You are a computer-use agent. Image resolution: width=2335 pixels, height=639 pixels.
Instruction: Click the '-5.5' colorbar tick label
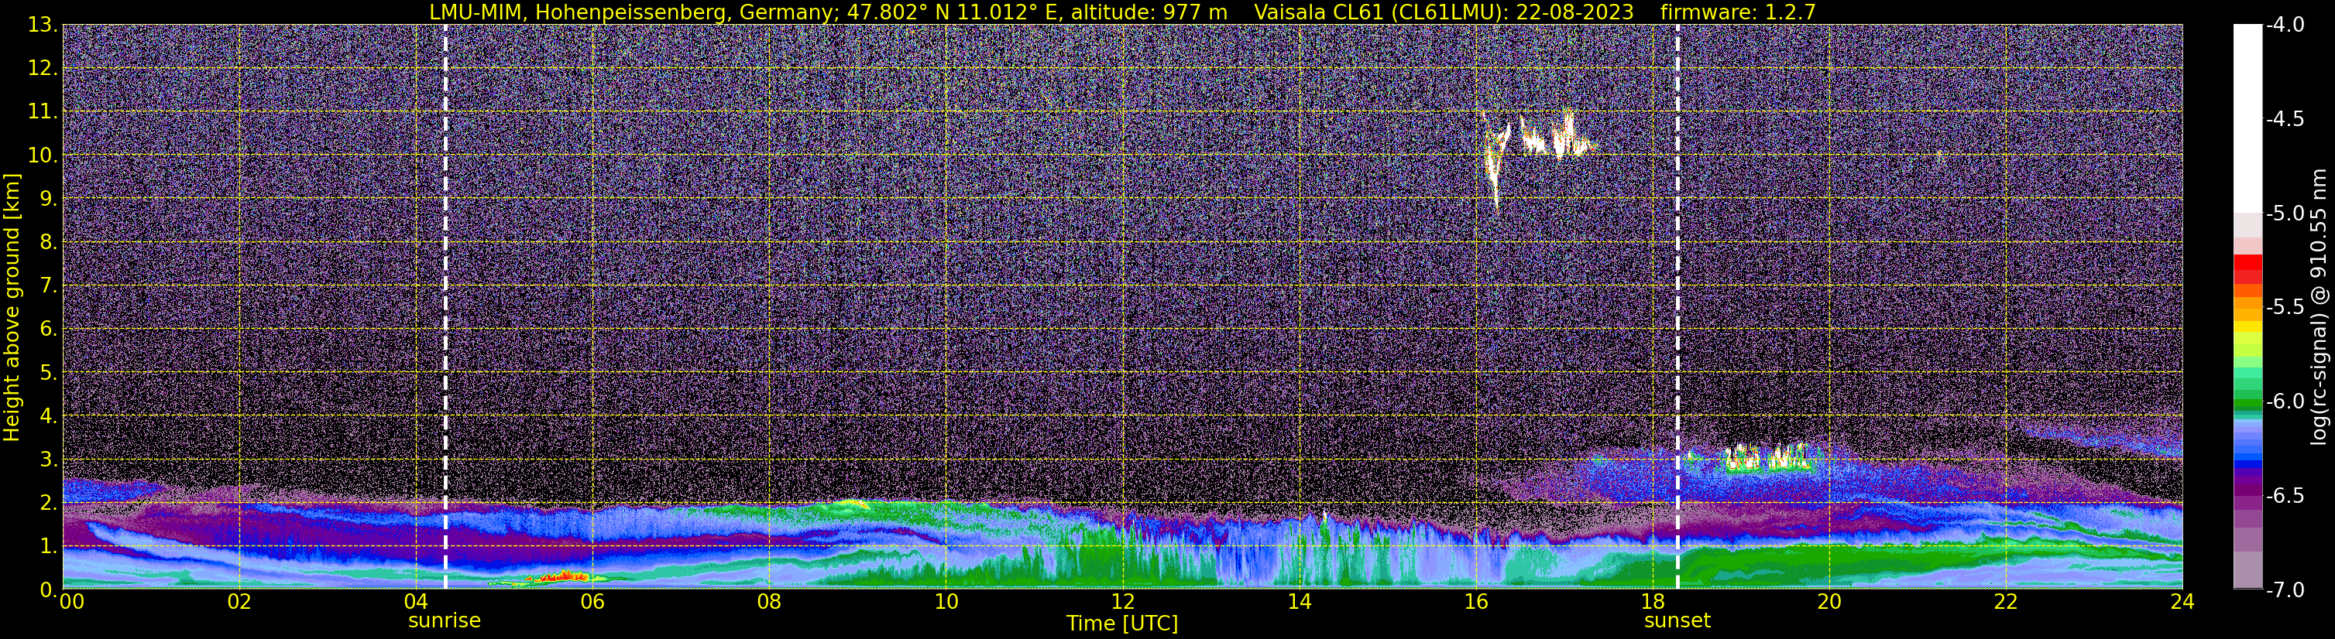coord(2284,308)
